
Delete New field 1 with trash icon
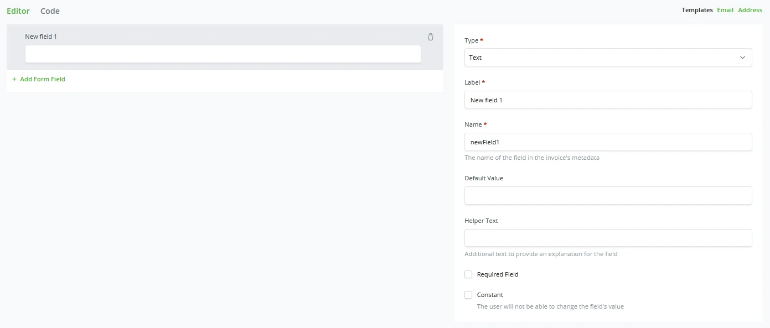coord(431,37)
